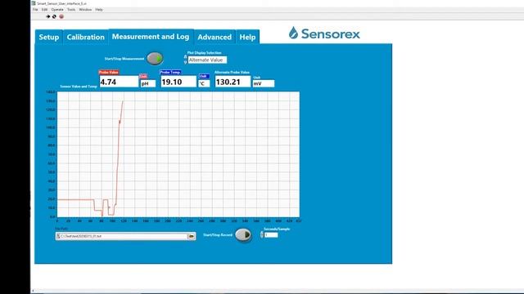
Task: Click the Alternate Probe Value field 130.21
Action: point(233,82)
